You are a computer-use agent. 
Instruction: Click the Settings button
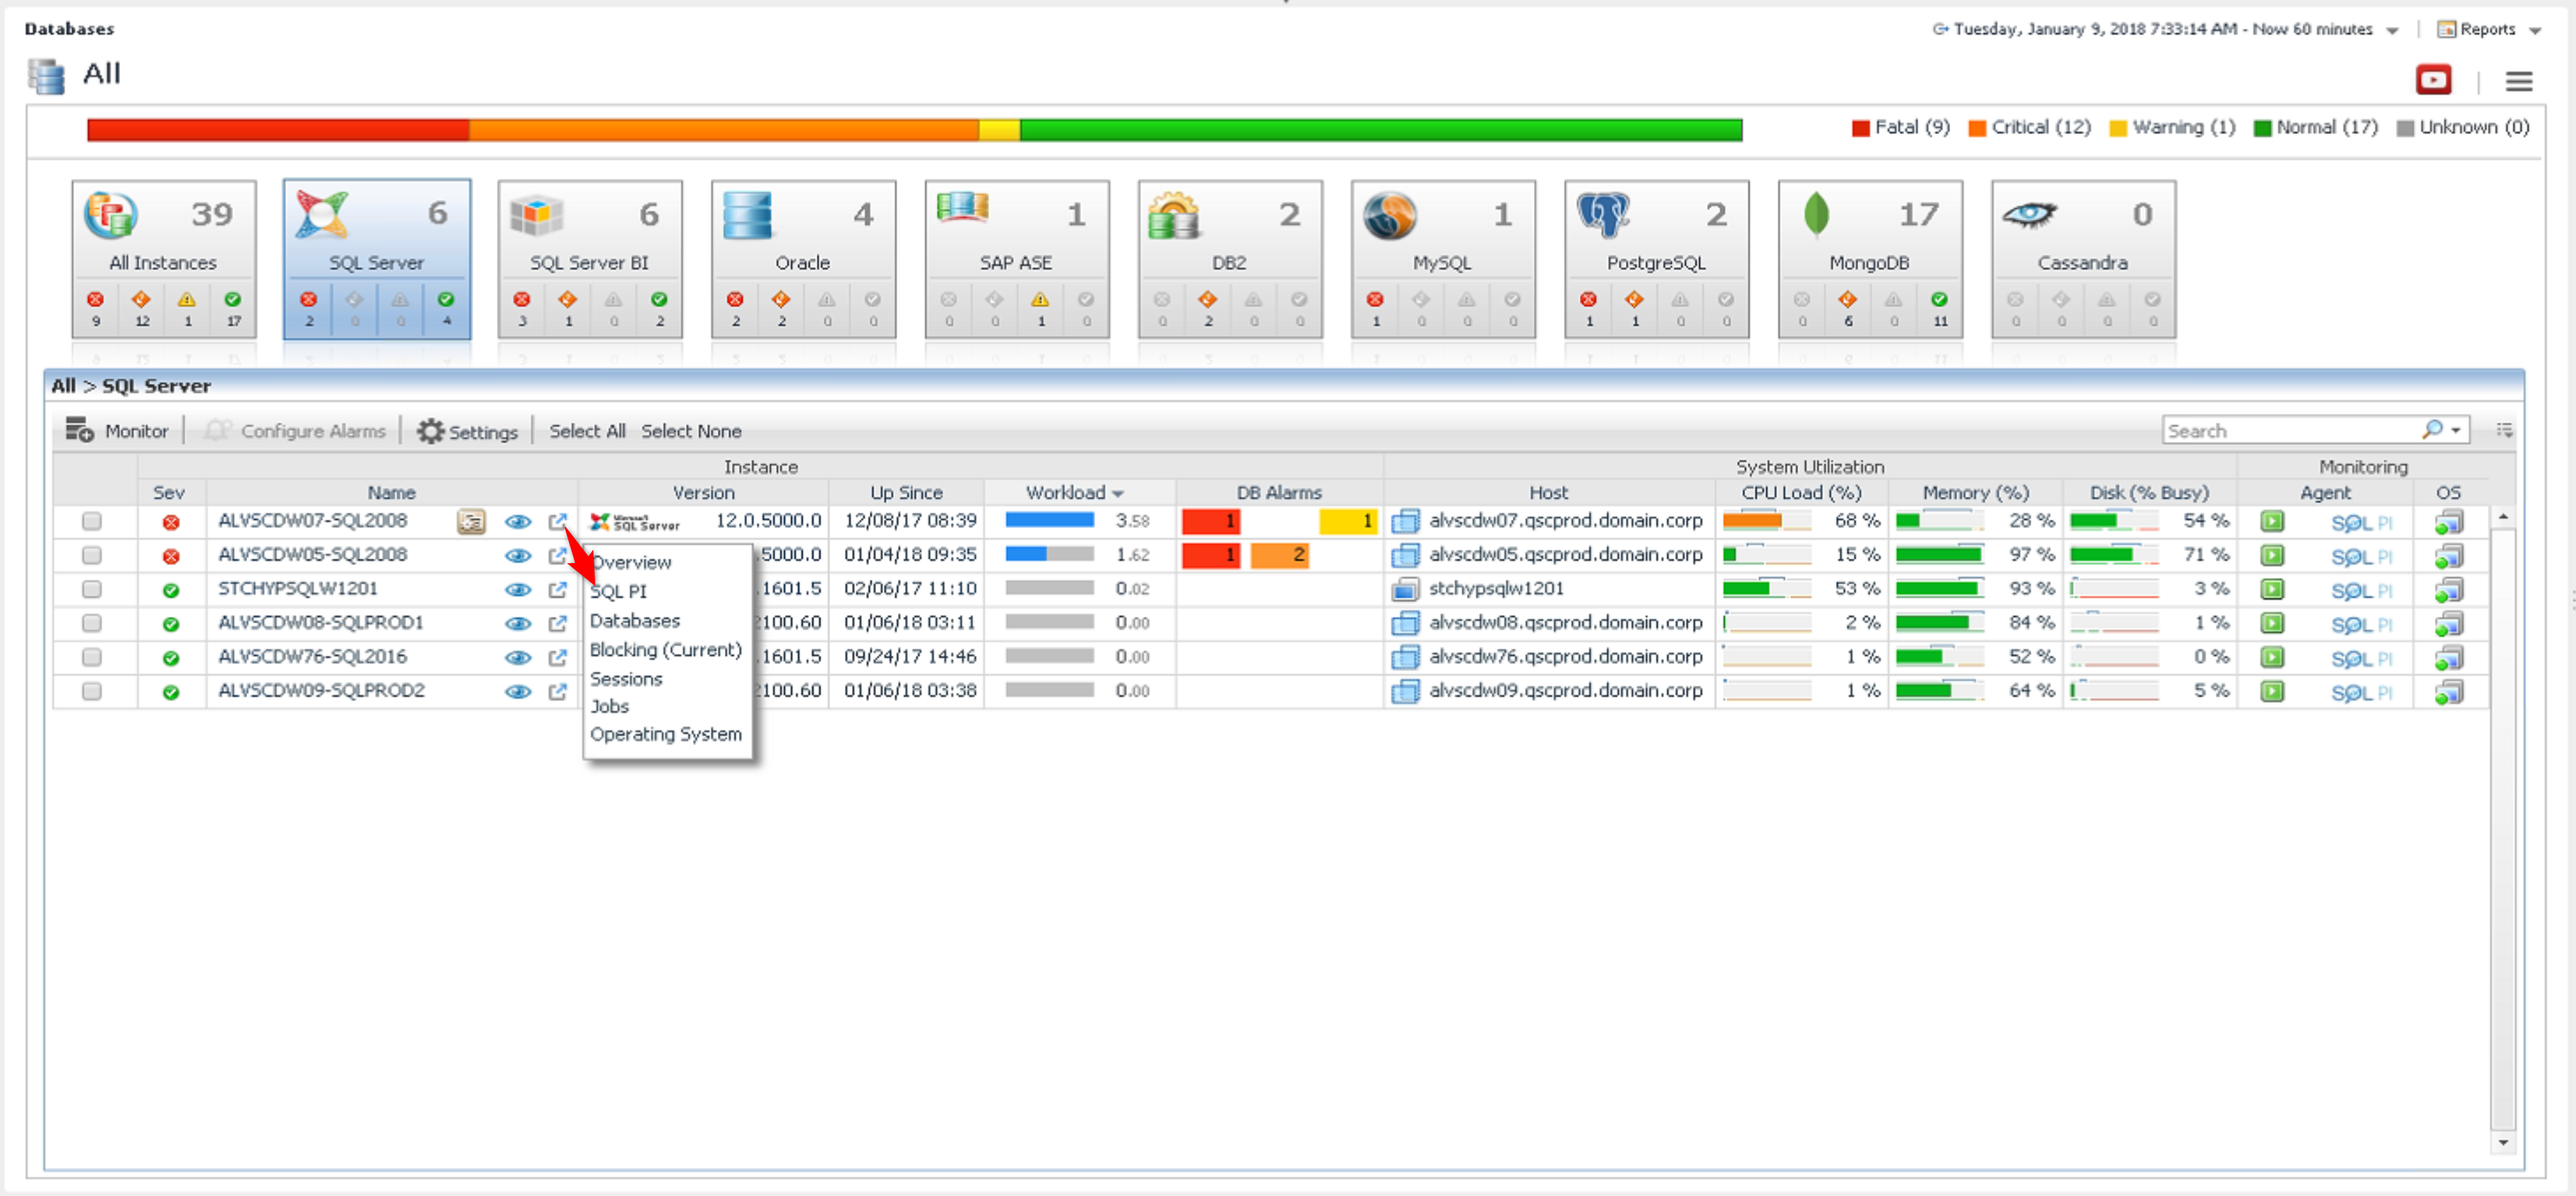tap(467, 431)
